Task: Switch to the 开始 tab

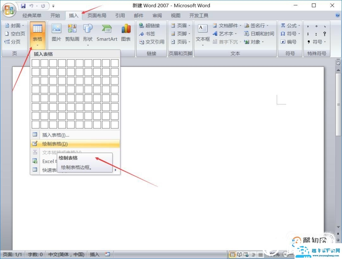Action: pyautogui.click(x=55, y=16)
